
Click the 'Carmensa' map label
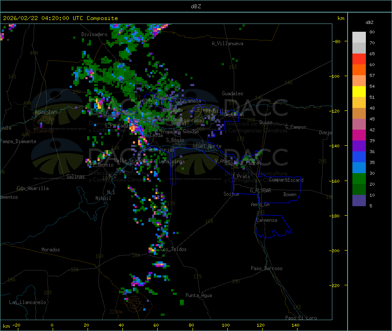coord(267,220)
